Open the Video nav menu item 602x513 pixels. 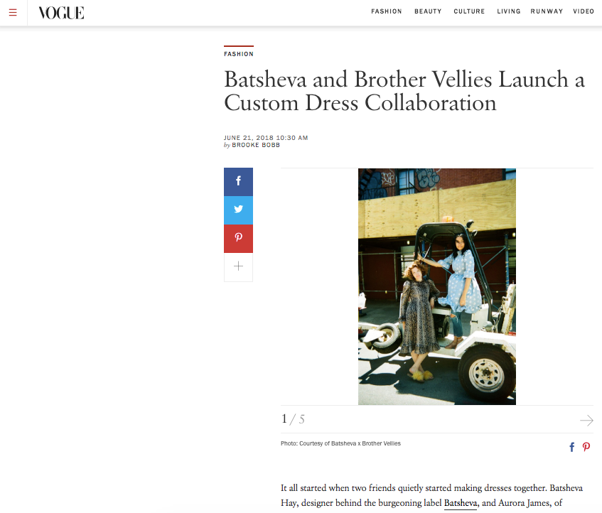pyautogui.click(x=584, y=11)
